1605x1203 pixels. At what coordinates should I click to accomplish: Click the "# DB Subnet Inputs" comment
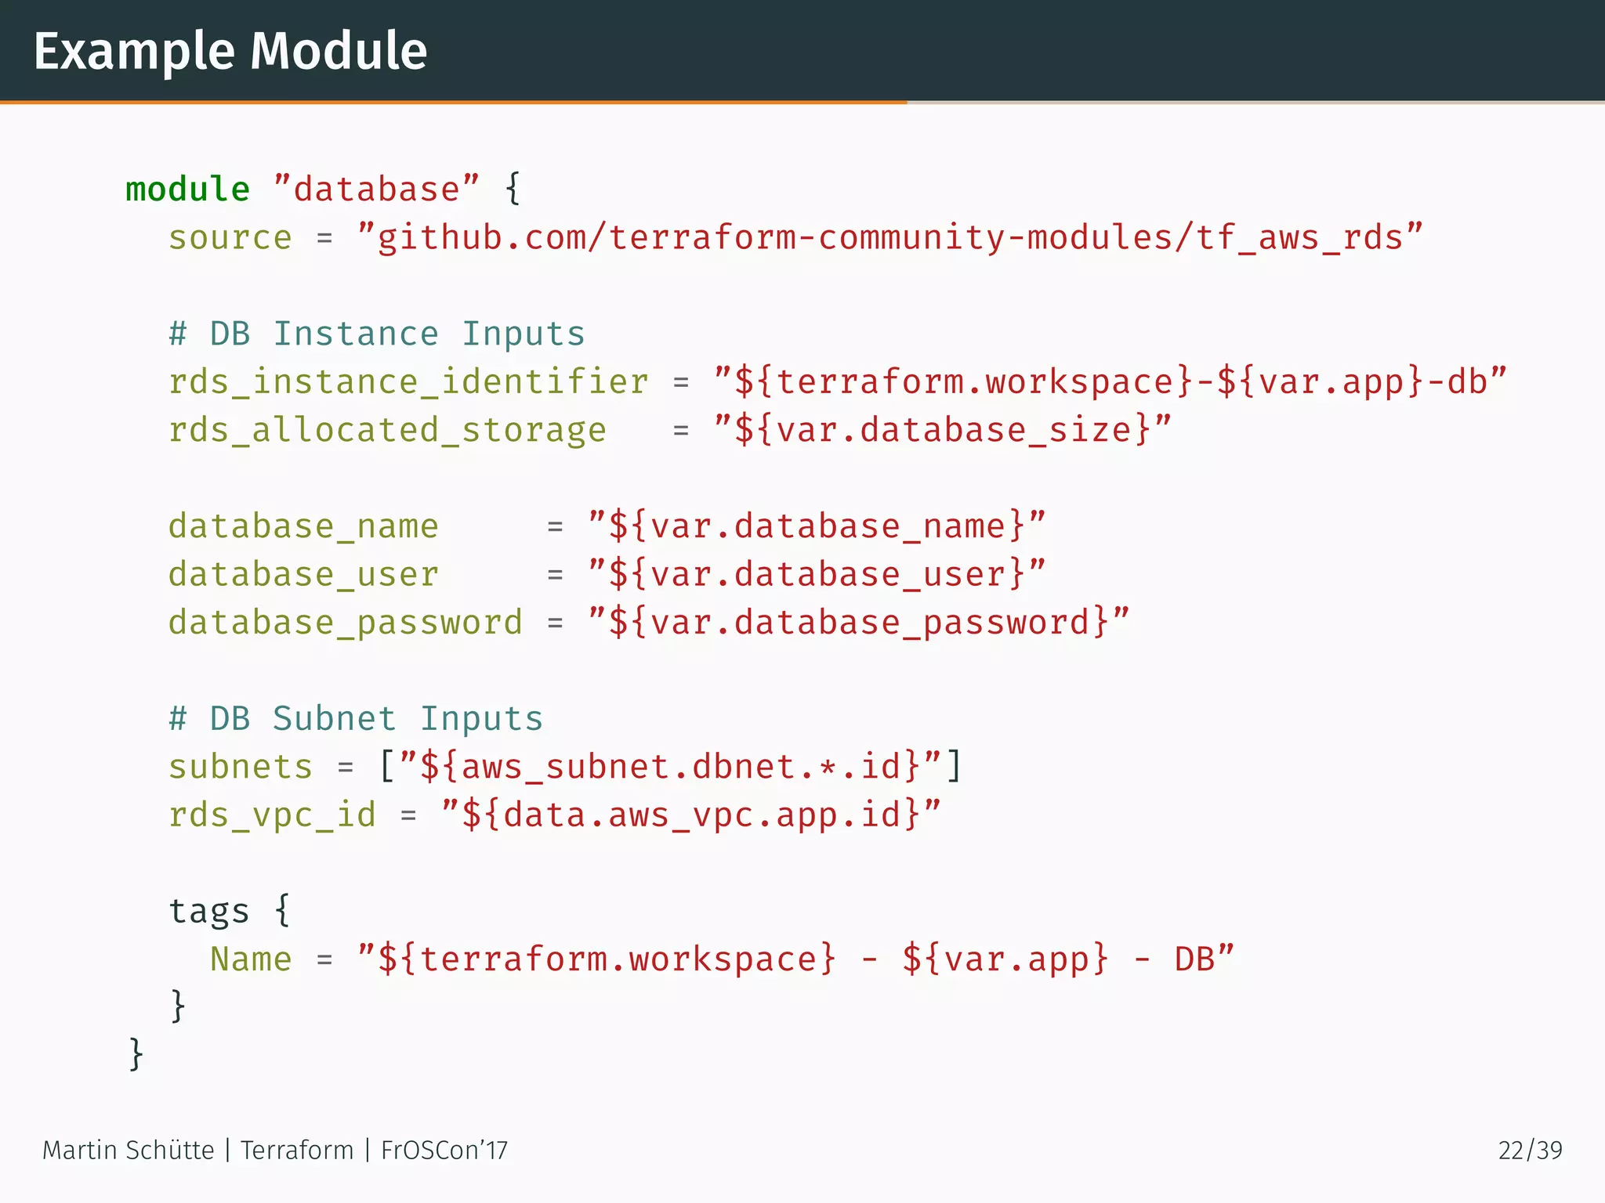tap(356, 719)
